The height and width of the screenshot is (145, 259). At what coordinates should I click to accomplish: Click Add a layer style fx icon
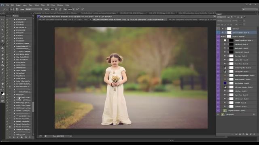(236, 134)
